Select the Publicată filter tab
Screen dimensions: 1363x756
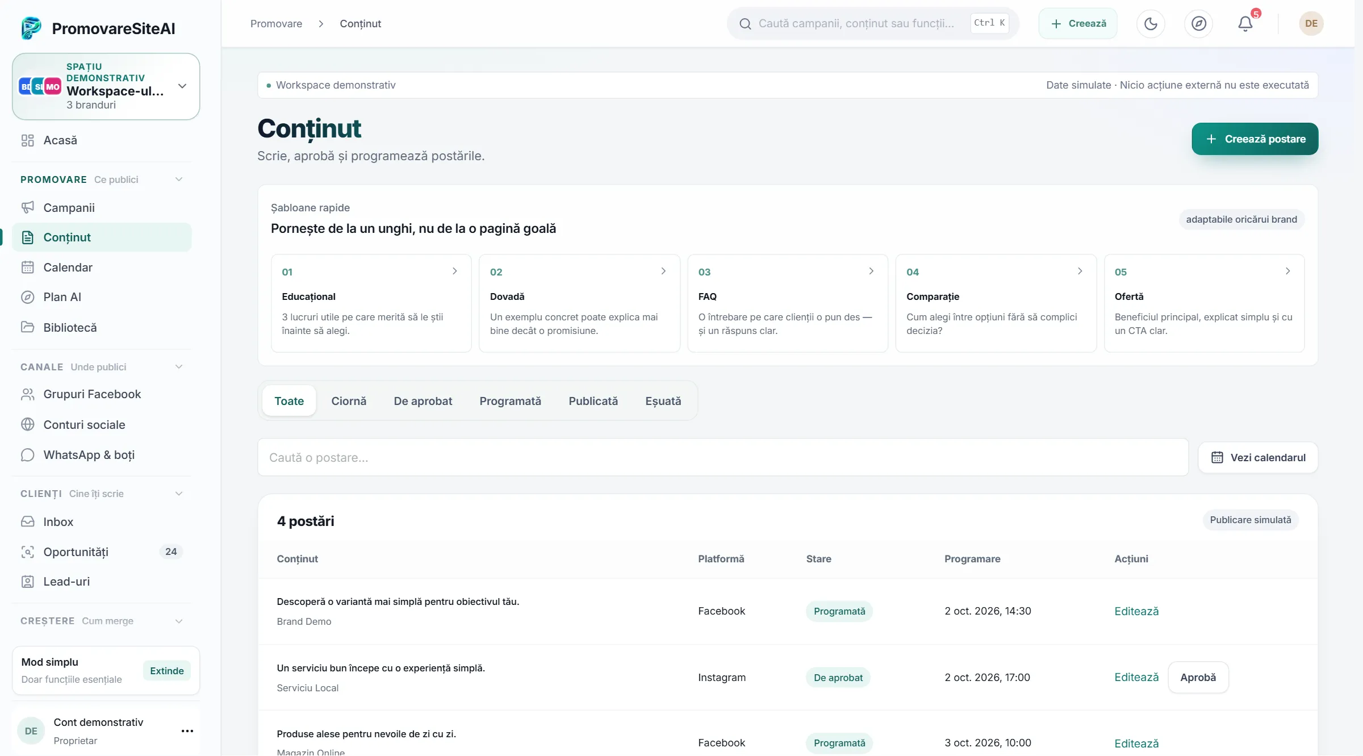593,401
